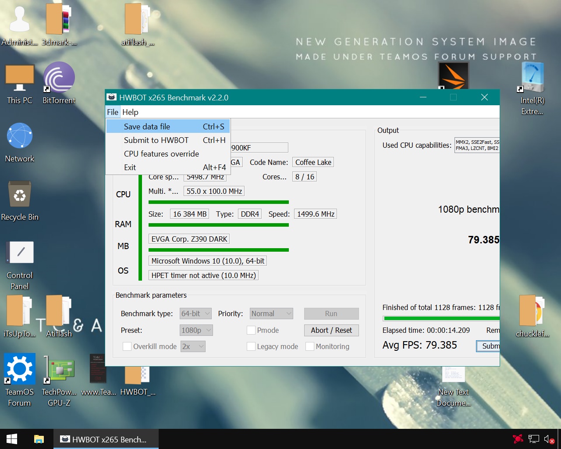Open File Explorer from the taskbar
The image size is (561, 449).
point(39,439)
